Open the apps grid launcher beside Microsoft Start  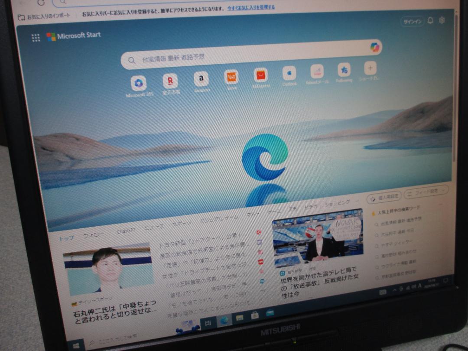pyautogui.click(x=36, y=38)
